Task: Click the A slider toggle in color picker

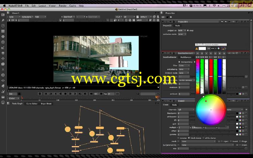Action: [224, 53]
